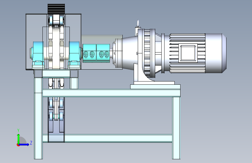
Task: Select the "Y" axis label
Action: point(18,130)
